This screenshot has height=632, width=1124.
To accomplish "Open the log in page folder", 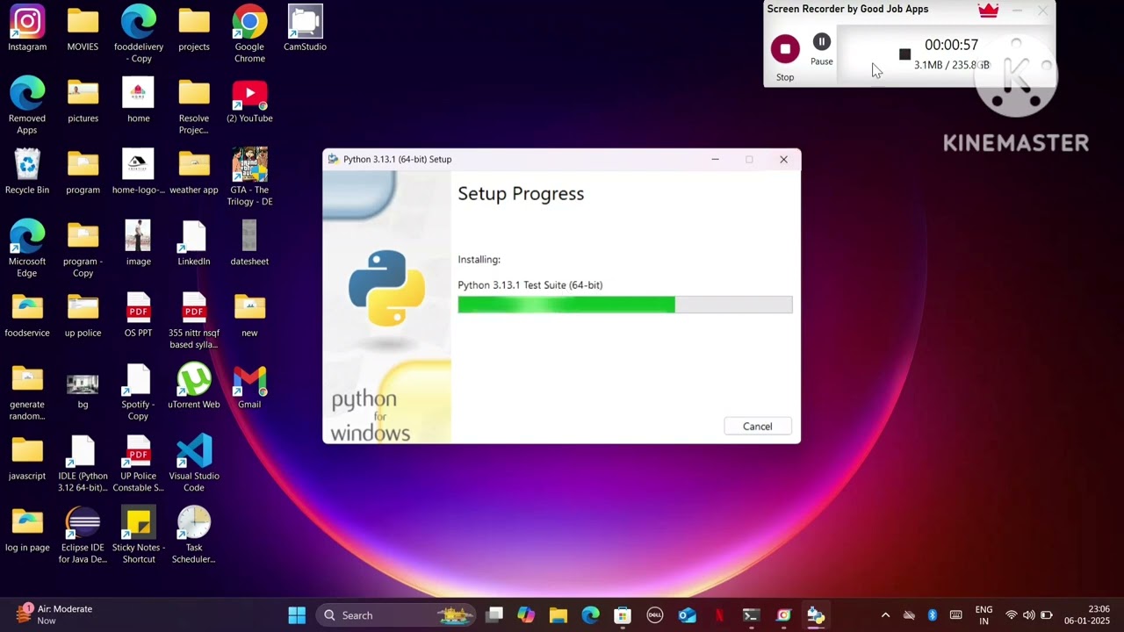I will pos(27,529).
